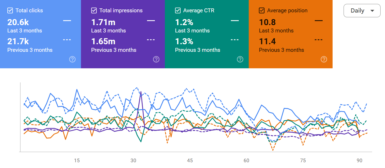Click day 45 label on chart axis
Viewport: 385px width, 168px height.
pyautogui.click(x=190, y=160)
